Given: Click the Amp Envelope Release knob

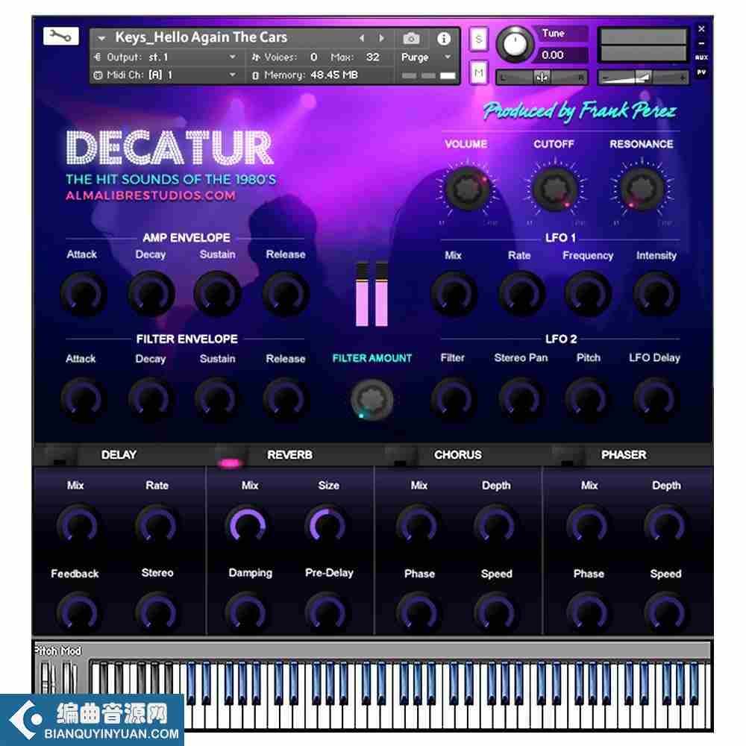Looking at the screenshot, I should [286, 293].
